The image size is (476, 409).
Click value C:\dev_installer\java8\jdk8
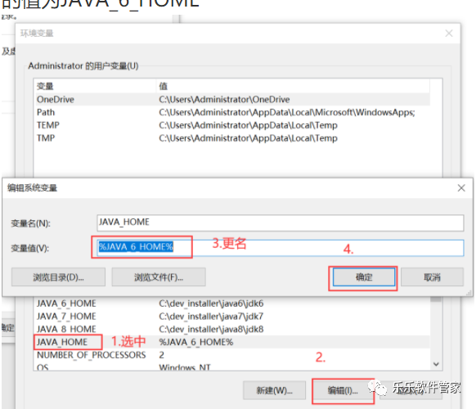pos(211,329)
